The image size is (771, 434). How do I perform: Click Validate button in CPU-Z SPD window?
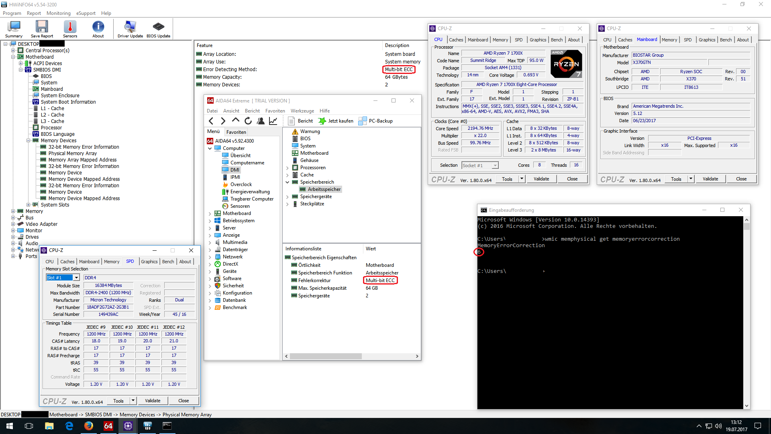click(x=153, y=401)
